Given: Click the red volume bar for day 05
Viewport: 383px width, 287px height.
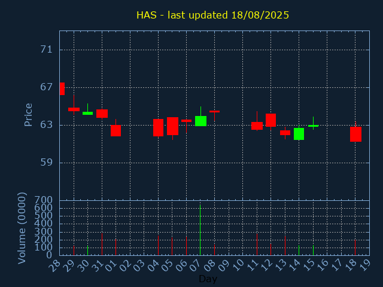Looking at the screenshot, I should tap(172, 246).
